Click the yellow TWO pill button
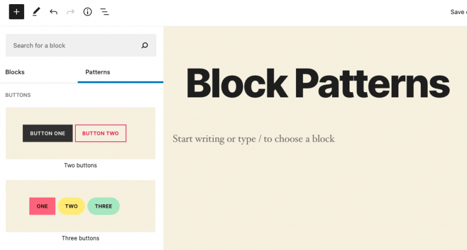Viewport: 467px width, 250px height. [x=72, y=206]
